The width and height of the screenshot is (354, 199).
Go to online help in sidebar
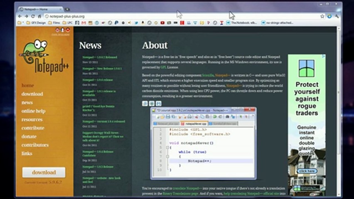[33, 111]
